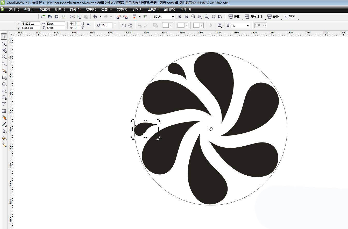Image resolution: width=348 pixels, height=229 pixels.
Task: Click the Cut scissors icon
Action: pos(72,17)
